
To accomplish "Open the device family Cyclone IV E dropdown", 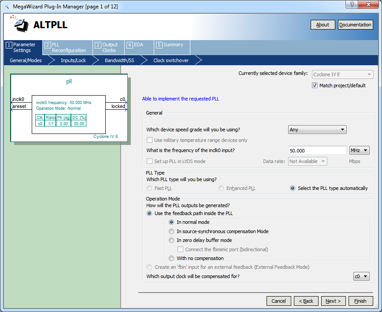I will (342, 74).
